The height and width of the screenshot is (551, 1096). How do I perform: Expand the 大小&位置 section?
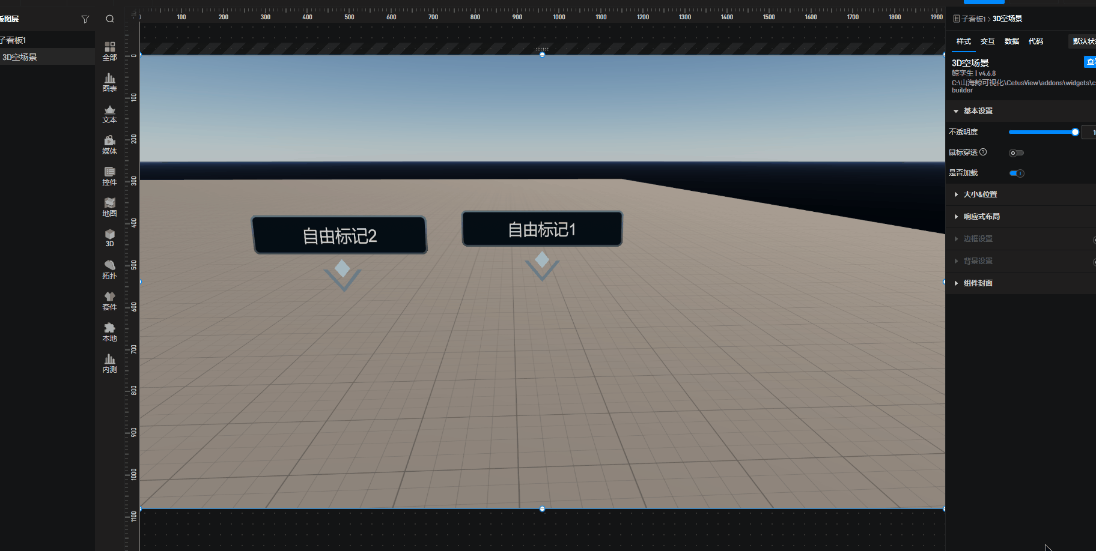point(979,194)
